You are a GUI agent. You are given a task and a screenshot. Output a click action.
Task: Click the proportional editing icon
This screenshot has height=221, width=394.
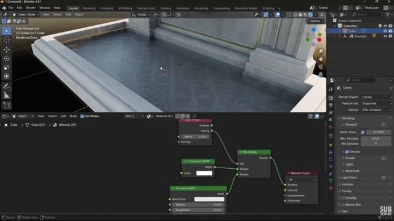click(x=179, y=15)
